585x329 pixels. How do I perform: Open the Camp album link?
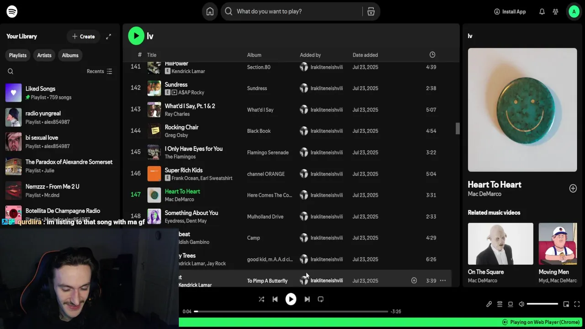[x=253, y=238]
